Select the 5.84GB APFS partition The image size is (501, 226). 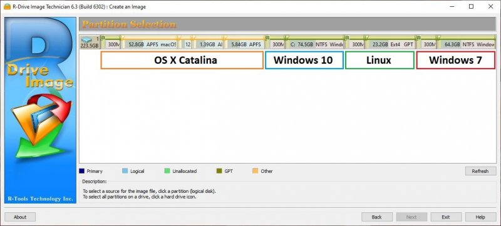244,42
